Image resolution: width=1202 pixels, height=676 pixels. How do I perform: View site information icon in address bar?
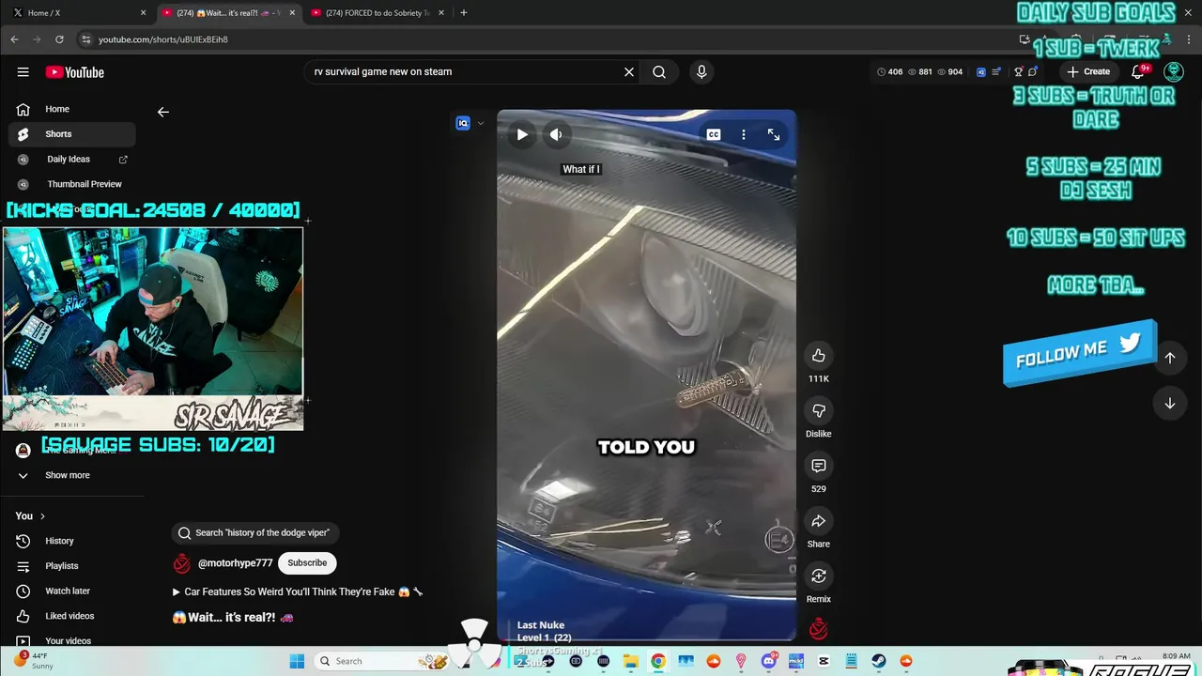[x=85, y=39]
